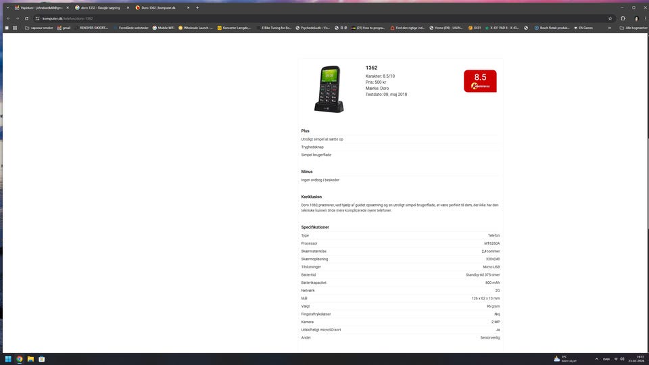This screenshot has width=649, height=365.
Task: Click the Tryghedsknap plus item
Action: point(312,147)
